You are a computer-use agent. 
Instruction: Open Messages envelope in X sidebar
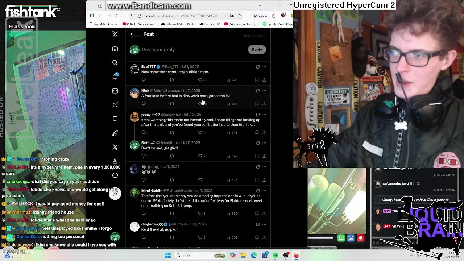click(x=115, y=91)
